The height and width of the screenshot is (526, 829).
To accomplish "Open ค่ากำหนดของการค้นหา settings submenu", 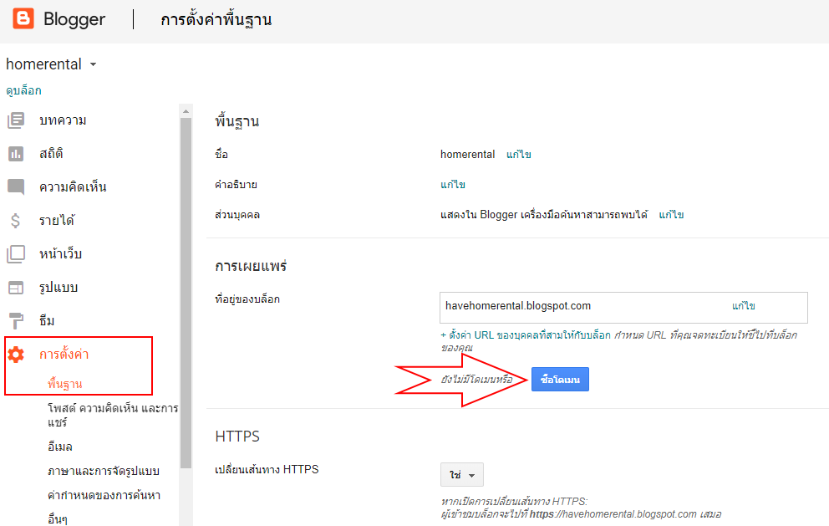I will [x=104, y=495].
